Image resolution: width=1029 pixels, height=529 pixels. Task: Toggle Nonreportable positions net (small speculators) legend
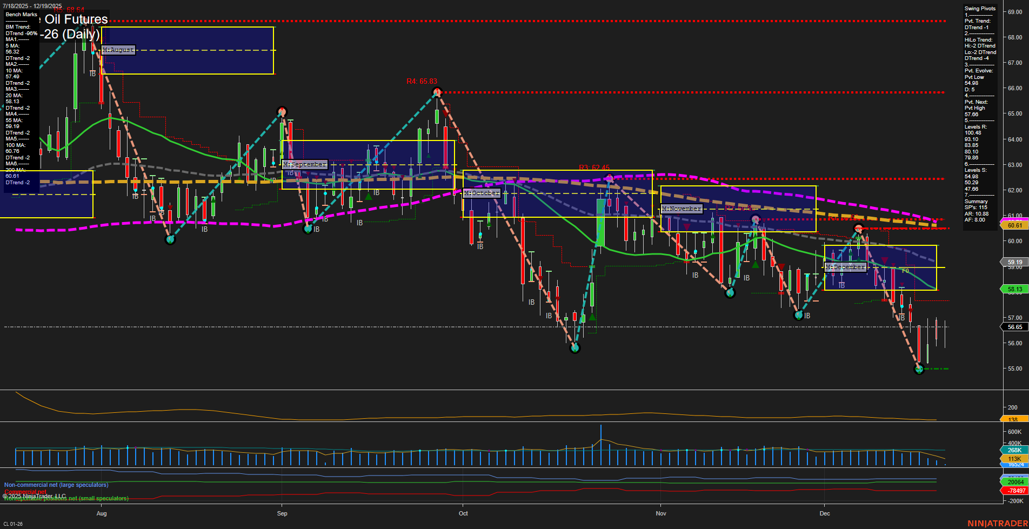[65, 499]
